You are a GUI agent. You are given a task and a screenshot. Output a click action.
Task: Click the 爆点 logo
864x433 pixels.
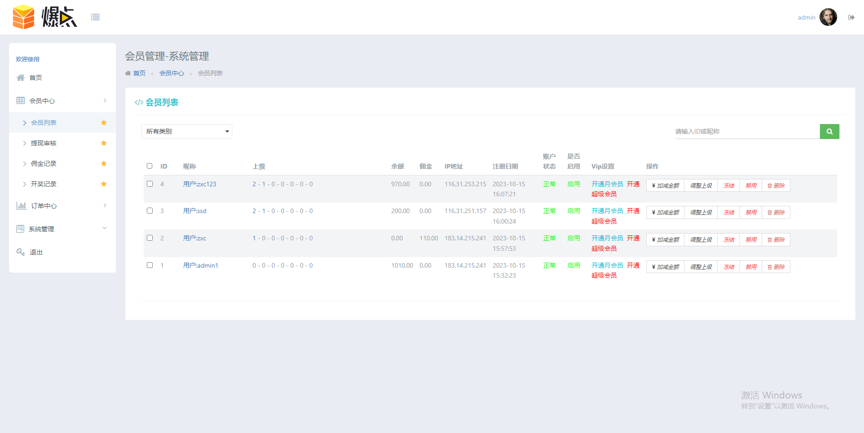click(45, 17)
